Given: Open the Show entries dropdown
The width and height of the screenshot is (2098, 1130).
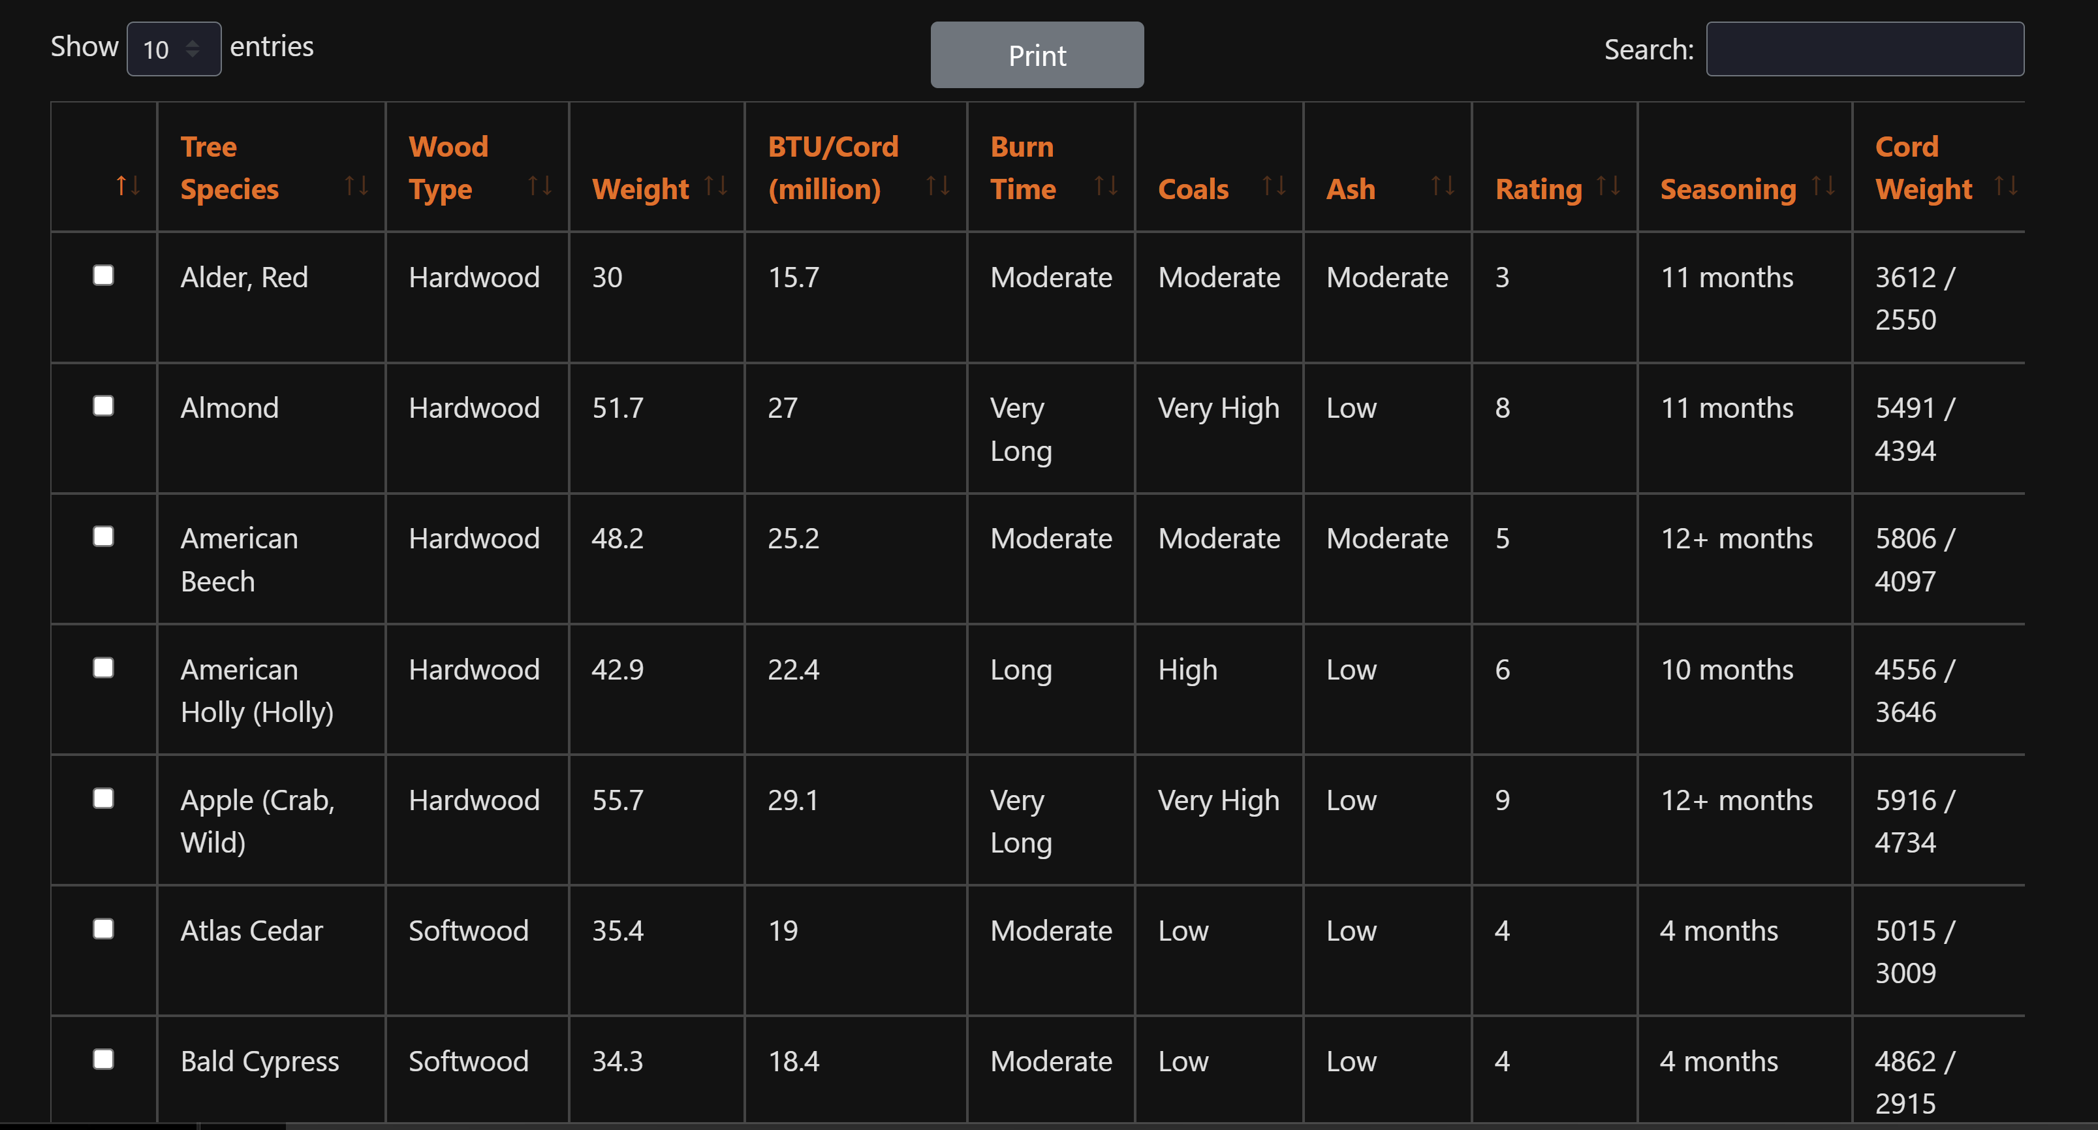Looking at the screenshot, I should (174, 49).
